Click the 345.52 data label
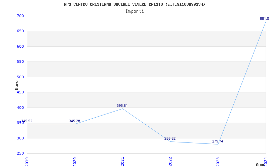Viewport: 269px width, 168px height. click(x=27, y=121)
